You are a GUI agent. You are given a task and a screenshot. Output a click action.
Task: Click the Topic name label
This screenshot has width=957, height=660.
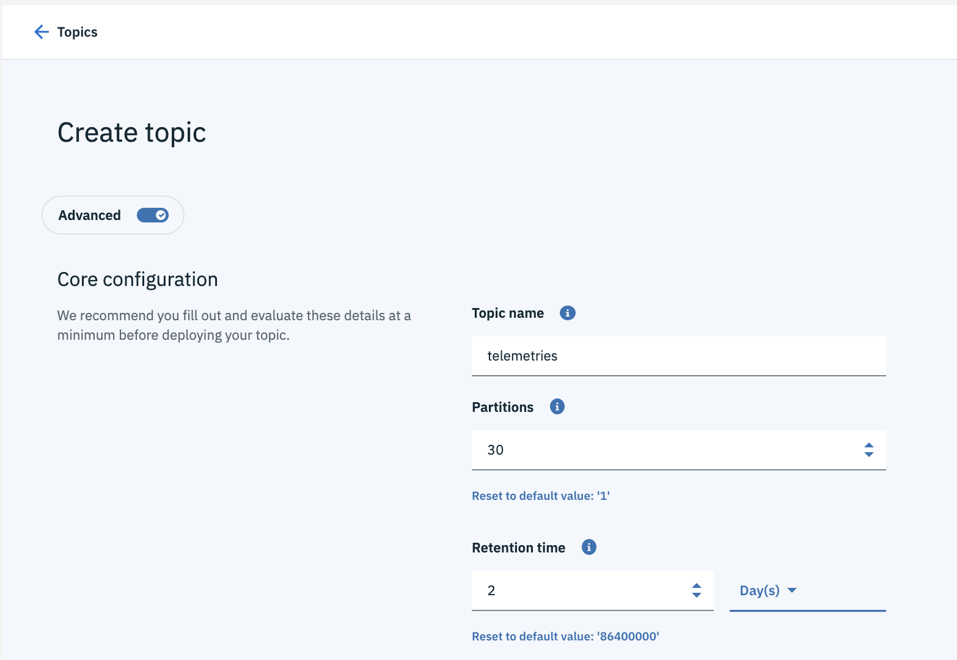click(507, 313)
